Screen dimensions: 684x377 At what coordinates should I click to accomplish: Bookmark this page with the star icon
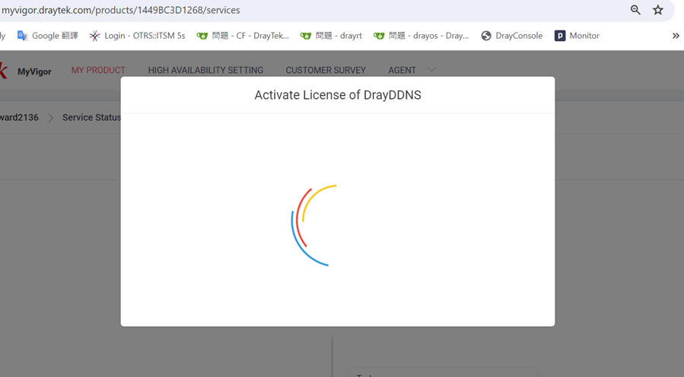[658, 10]
